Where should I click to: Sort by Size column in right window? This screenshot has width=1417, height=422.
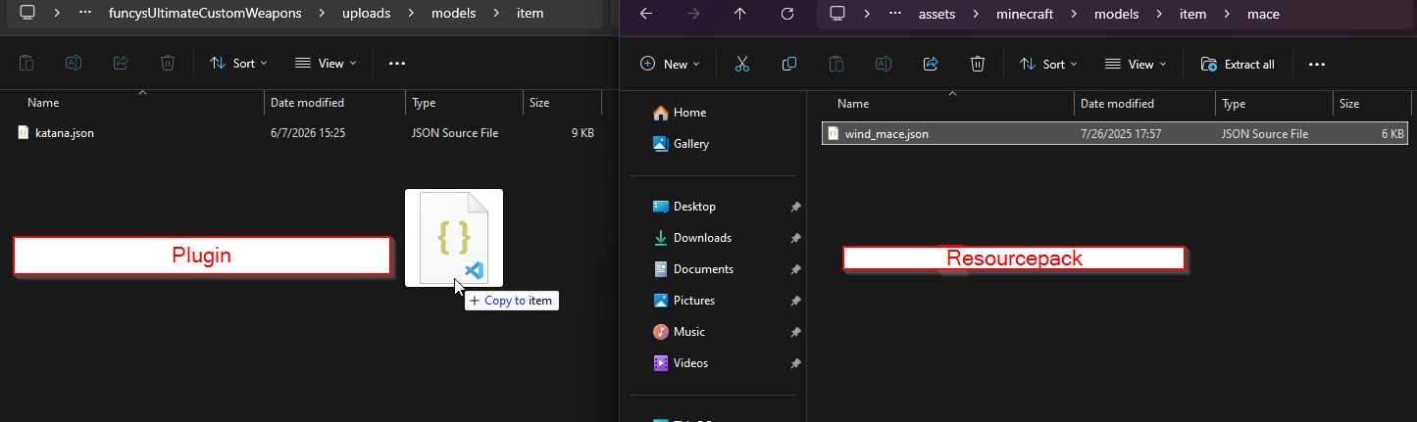pos(1371,103)
